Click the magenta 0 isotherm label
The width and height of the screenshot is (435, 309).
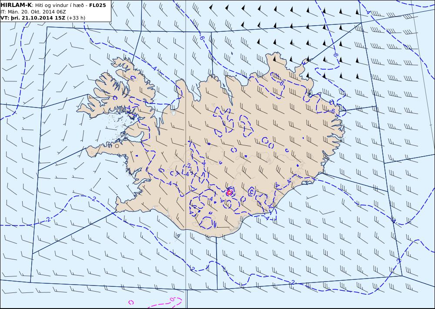coord(171,299)
